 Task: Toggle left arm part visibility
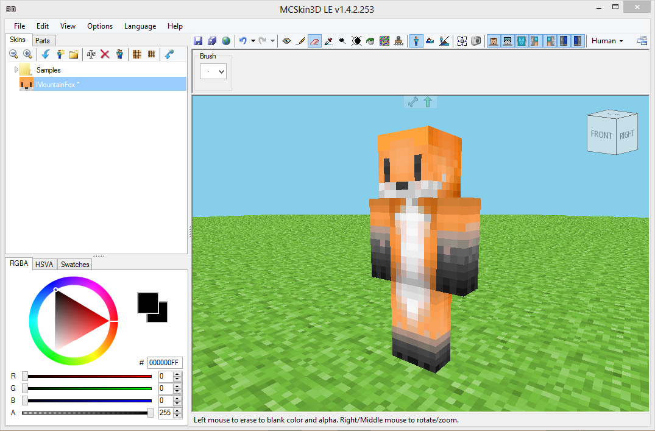coord(535,41)
